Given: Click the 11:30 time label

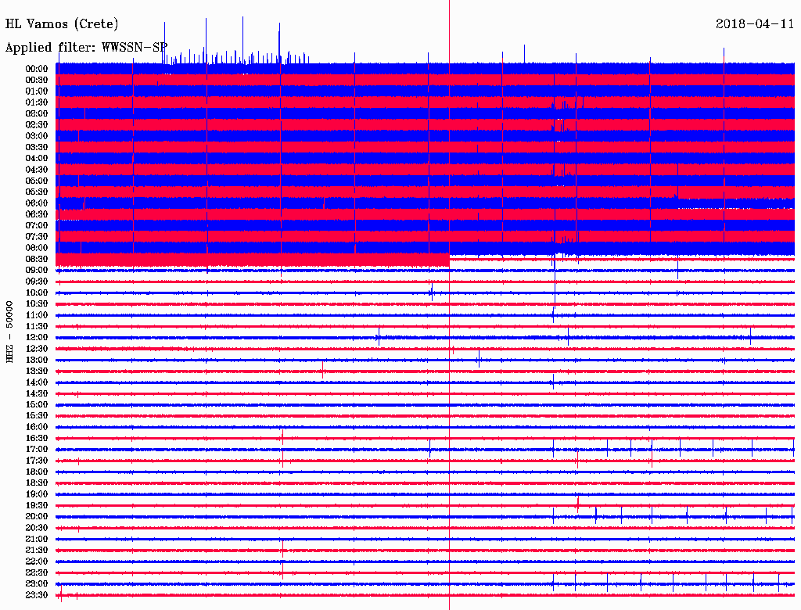Looking at the screenshot, I should point(37,326).
